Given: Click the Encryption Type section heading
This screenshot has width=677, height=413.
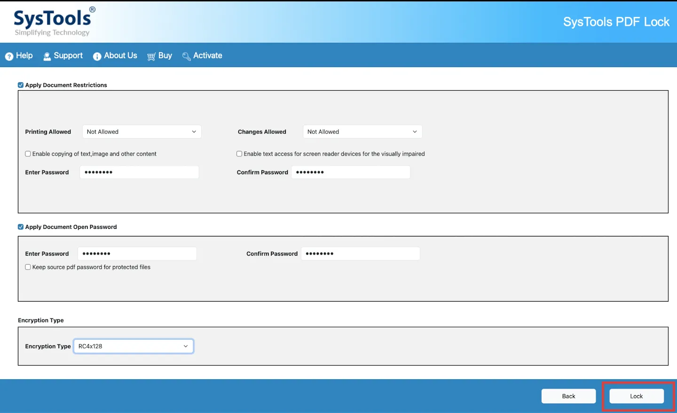Looking at the screenshot, I should pyautogui.click(x=41, y=320).
